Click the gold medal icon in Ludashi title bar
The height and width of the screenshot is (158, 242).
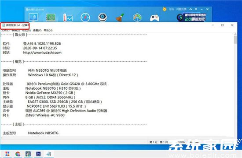165,9
